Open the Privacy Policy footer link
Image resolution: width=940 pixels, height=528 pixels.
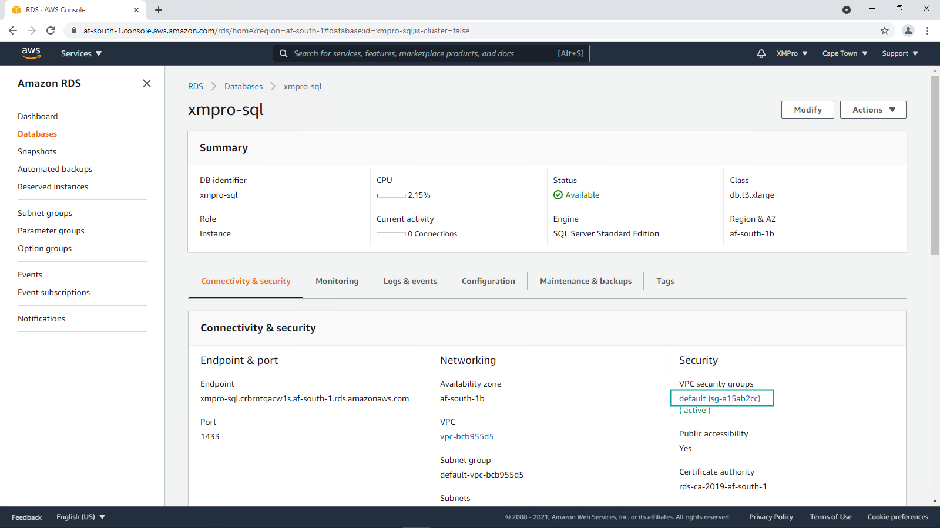click(x=771, y=517)
